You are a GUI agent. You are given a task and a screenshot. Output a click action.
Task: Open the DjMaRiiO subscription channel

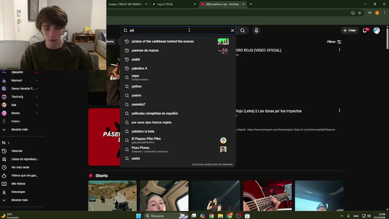[x=20, y=72]
